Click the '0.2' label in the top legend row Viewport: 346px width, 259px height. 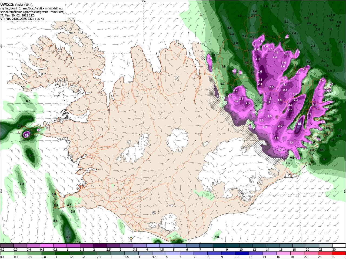2,250
